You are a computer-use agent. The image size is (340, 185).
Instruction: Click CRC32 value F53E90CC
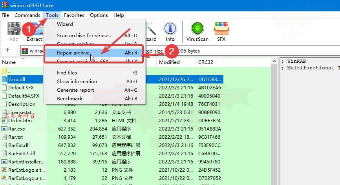(210, 145)
